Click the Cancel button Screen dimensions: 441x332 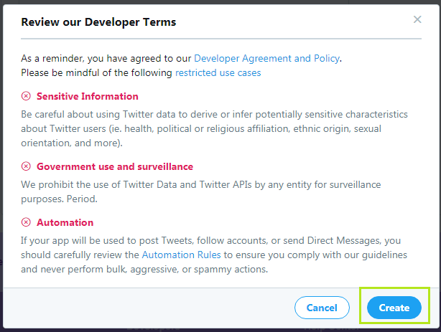pos(322,308)
